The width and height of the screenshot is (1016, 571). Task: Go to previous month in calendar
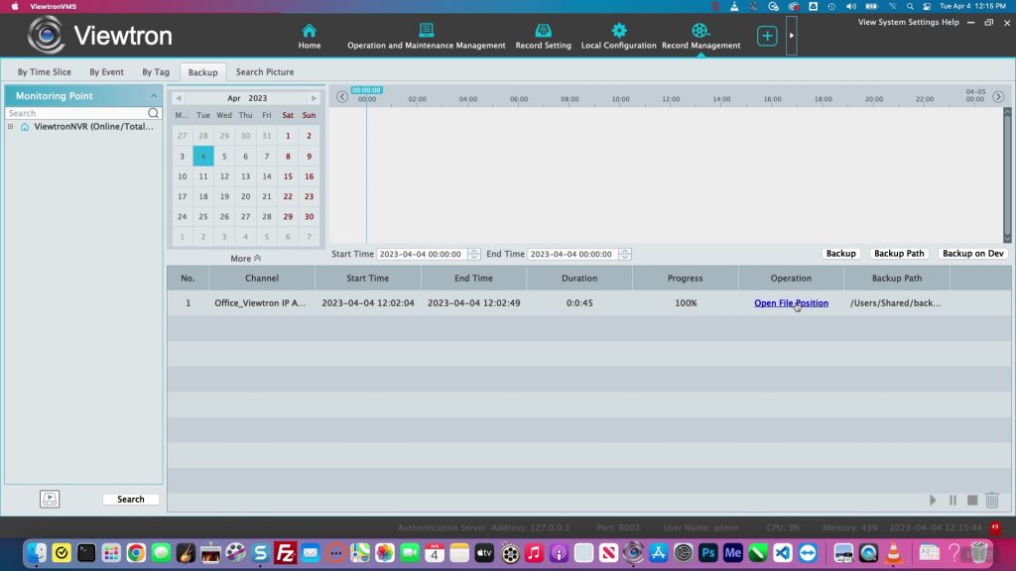coord(179,98)
